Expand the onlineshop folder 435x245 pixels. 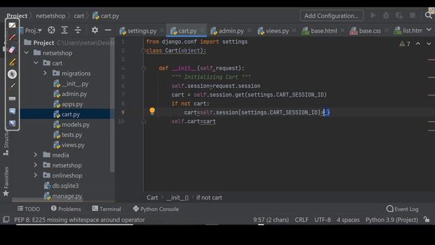point(35,176)
